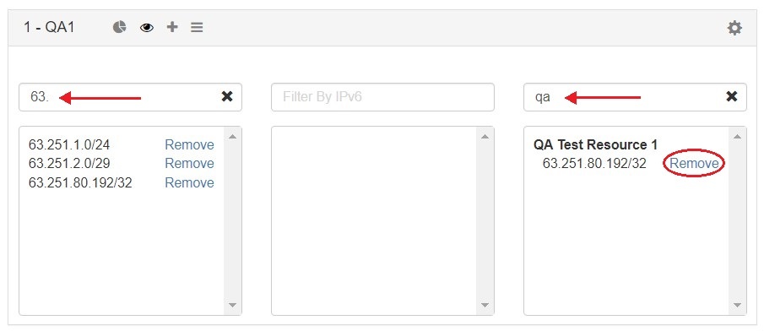Click IPv4 list scrollbar up arrow
The height and width of the screenshot is (331, 764).
[x=232, y=137]
